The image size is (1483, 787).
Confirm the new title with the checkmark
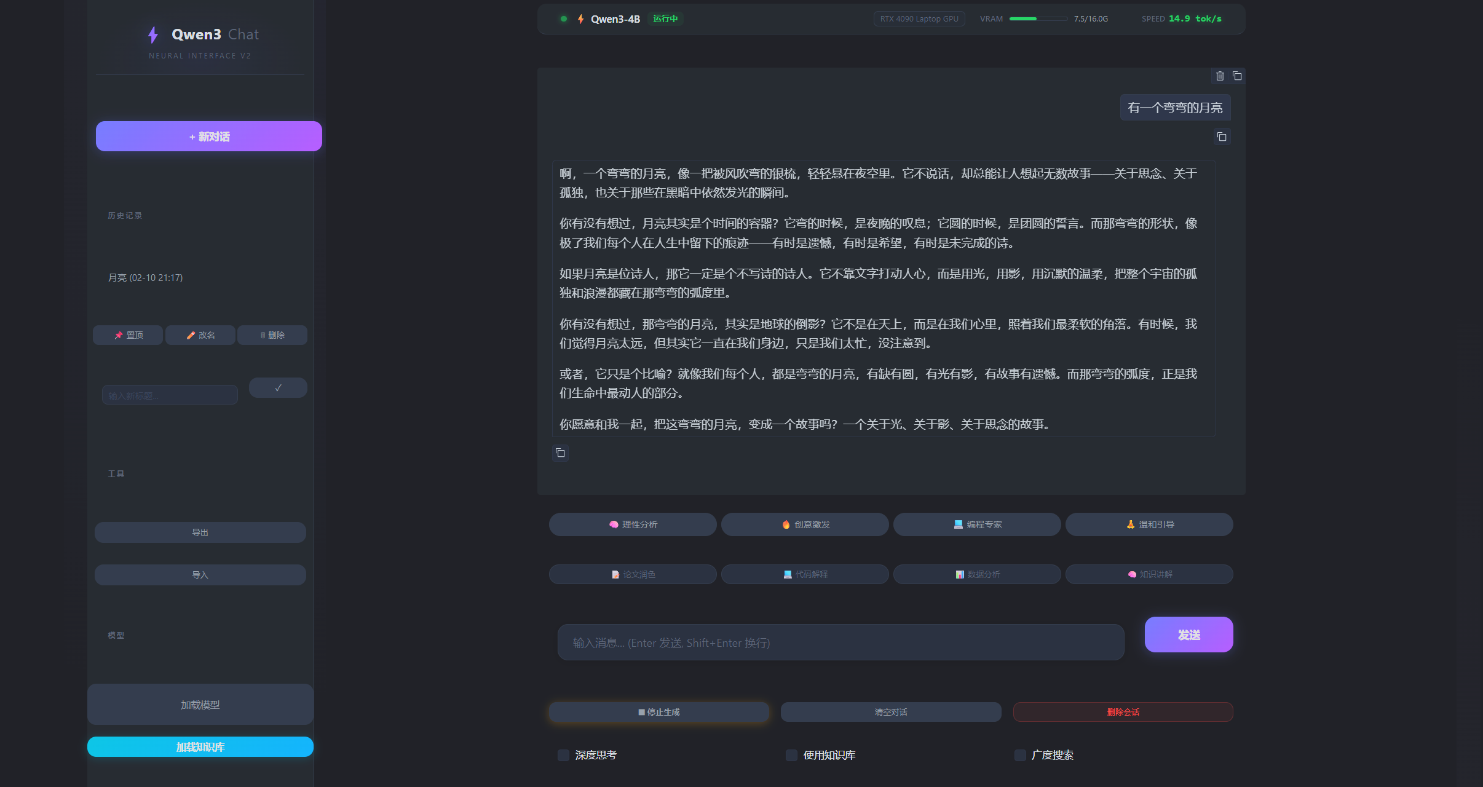[278, 388]
